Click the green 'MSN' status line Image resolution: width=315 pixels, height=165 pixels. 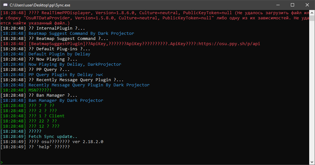point(26,90)
